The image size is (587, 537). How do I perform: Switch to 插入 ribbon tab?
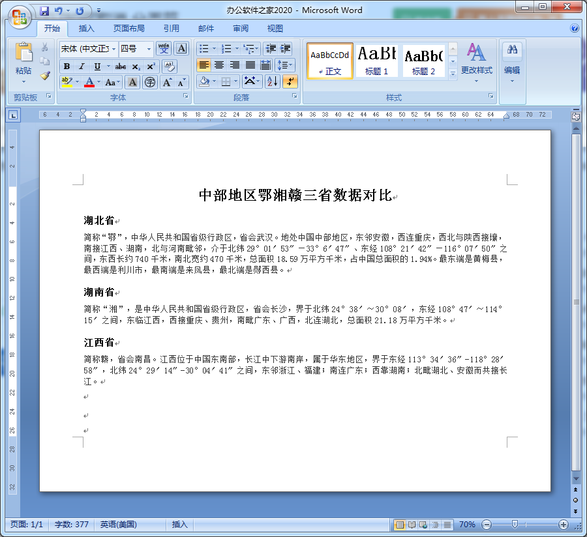tap(87, 29)
